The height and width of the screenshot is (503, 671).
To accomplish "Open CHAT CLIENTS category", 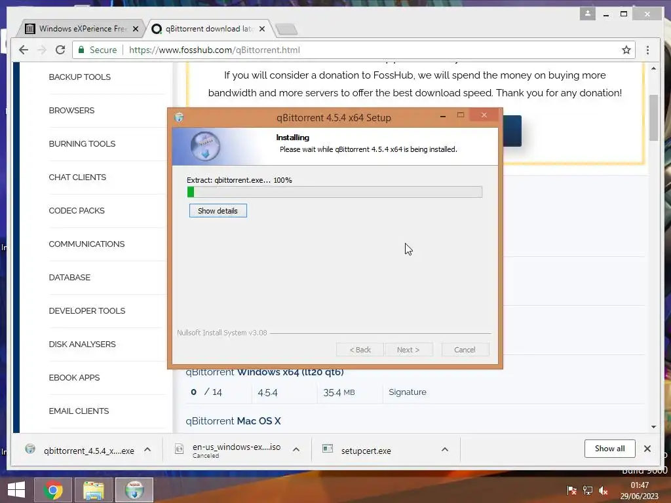I will pyautogui.click(x=77, y=177).
